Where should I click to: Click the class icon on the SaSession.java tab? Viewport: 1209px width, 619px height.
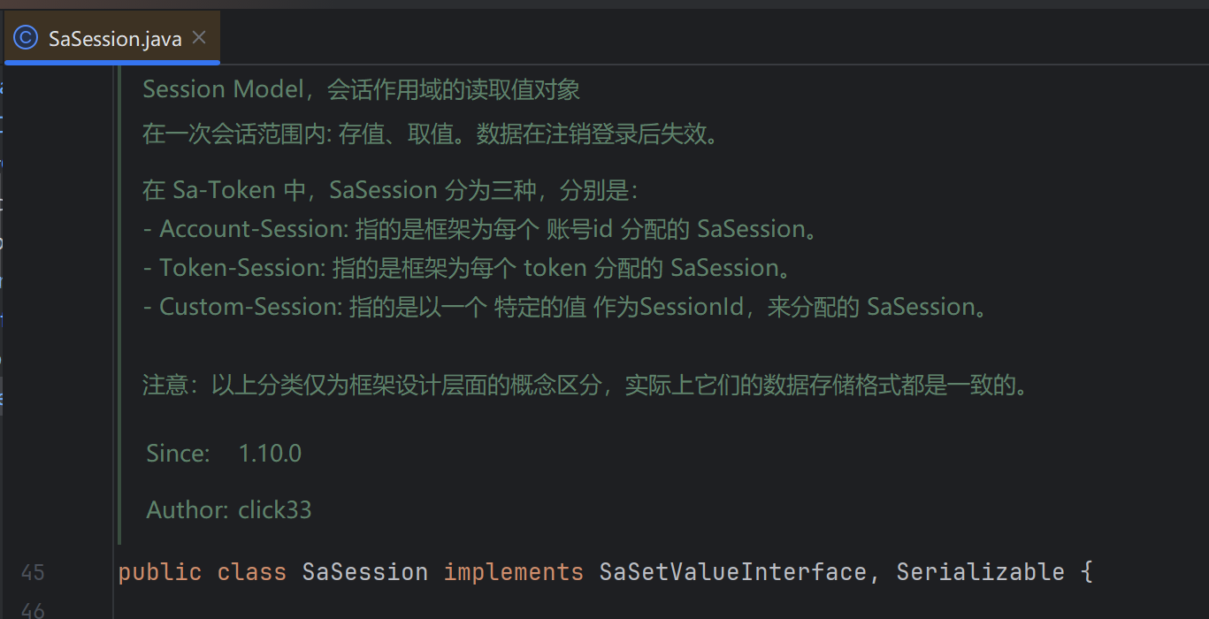pos(27,38)
